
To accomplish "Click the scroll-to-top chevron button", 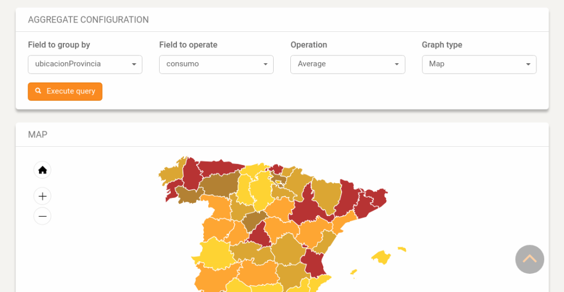I will [529, 259].
